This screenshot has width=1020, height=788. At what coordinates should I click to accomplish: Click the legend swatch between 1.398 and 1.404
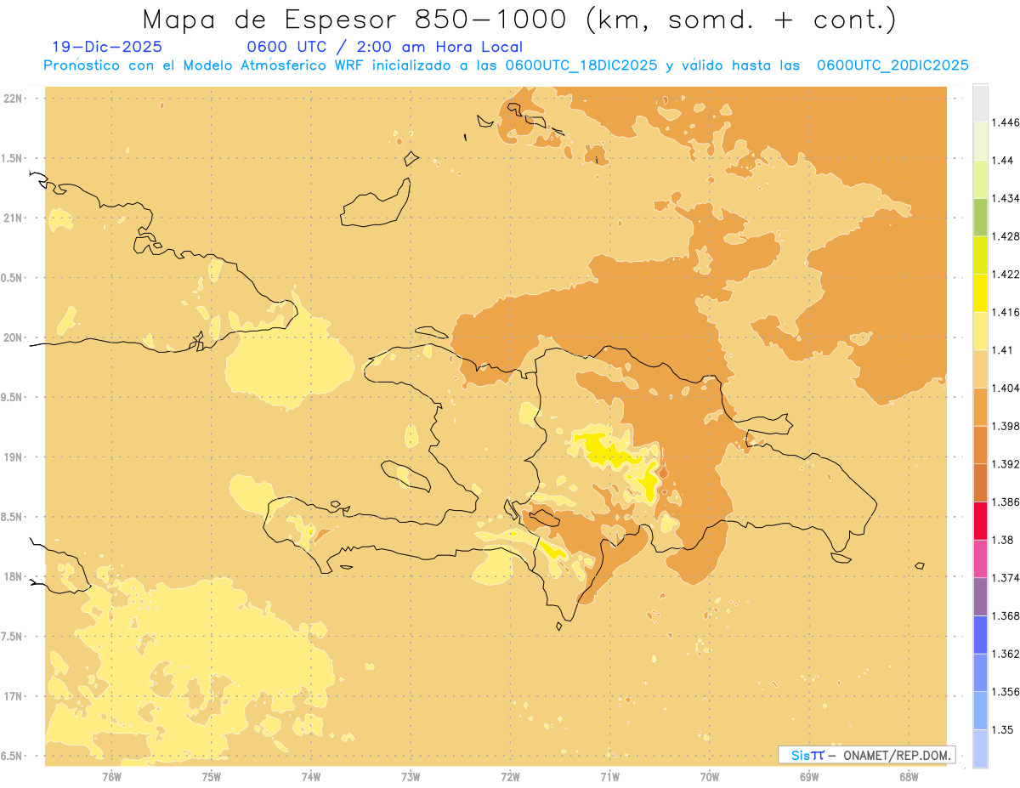click(x=980, y=407)
